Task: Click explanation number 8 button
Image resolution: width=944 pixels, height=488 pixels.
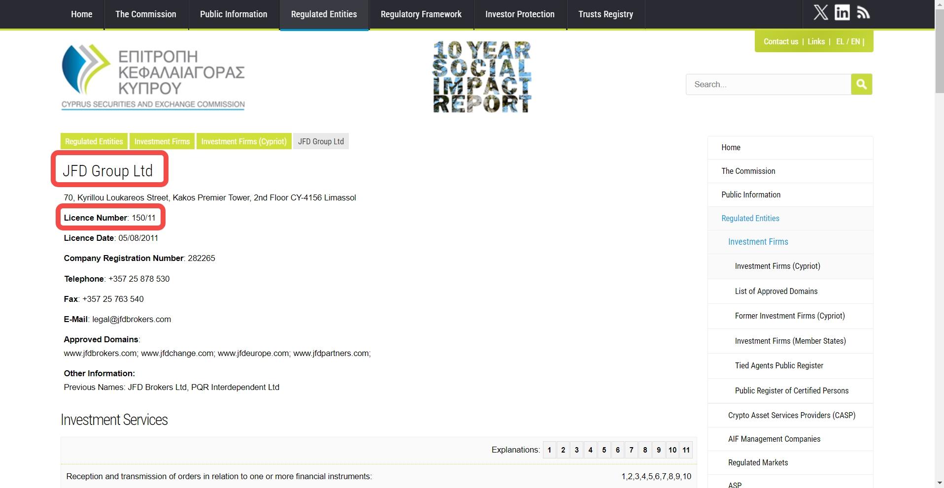Action: coord(645,450)
